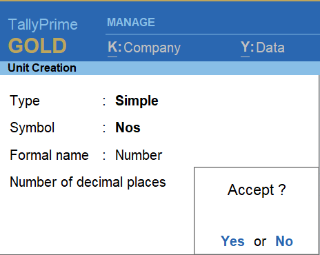Click the Formal name label
This screenshot has width=320, height=255.
point(49,155)
